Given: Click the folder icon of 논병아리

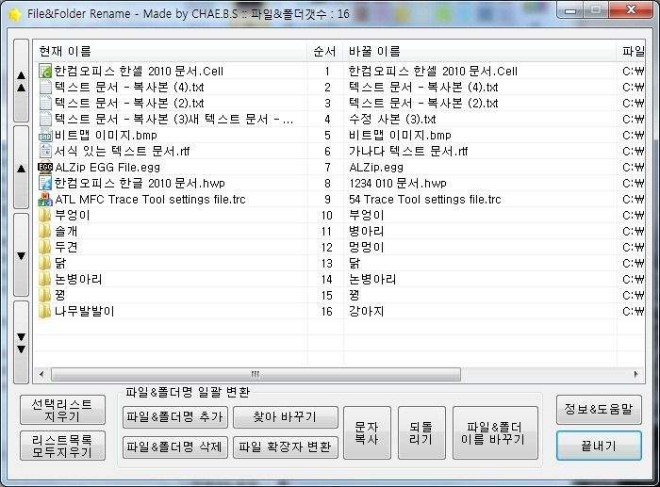Looking at the screenshot, I should click(x=45, y=279).
